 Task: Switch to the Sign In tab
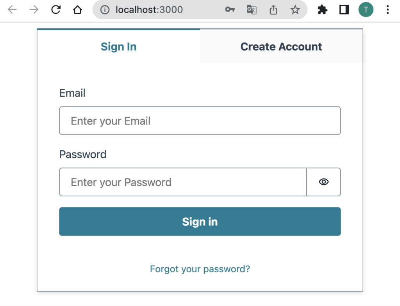119,46
